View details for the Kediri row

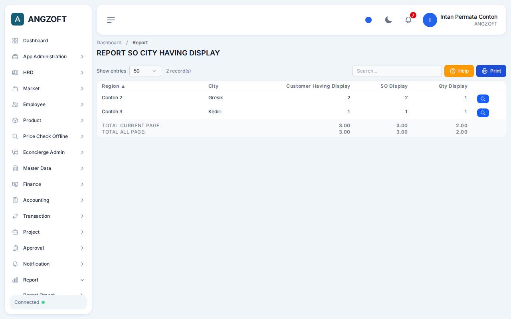(483, 113)
